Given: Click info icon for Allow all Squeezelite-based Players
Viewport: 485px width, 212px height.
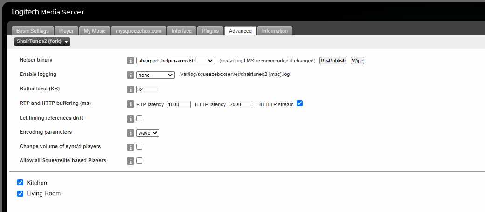Looking at the screenshot, I should click(131, 161).
